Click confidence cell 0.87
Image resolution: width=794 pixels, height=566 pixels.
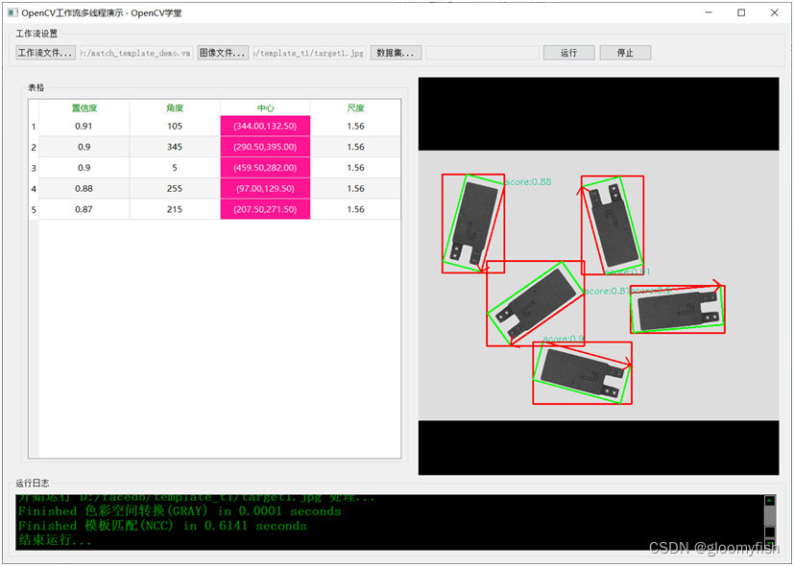84,209
